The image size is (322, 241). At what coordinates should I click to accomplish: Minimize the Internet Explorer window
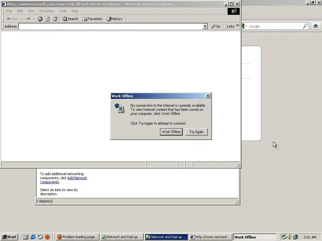pyautogui.click(x=226, y=4)
